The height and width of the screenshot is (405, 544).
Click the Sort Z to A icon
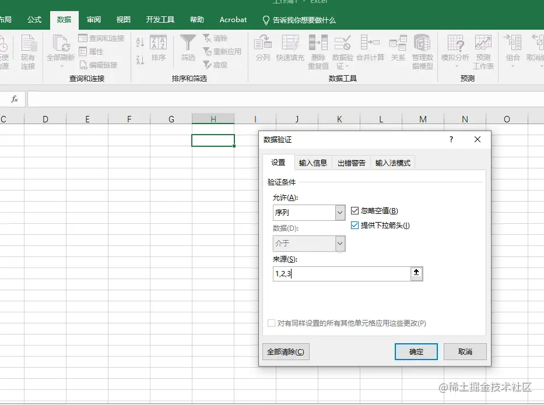[x=140, y=60]
